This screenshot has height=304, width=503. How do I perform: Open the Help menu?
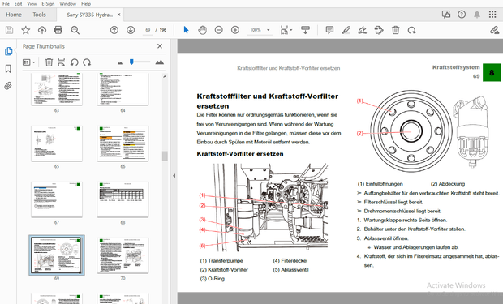[x=86, y=4]
